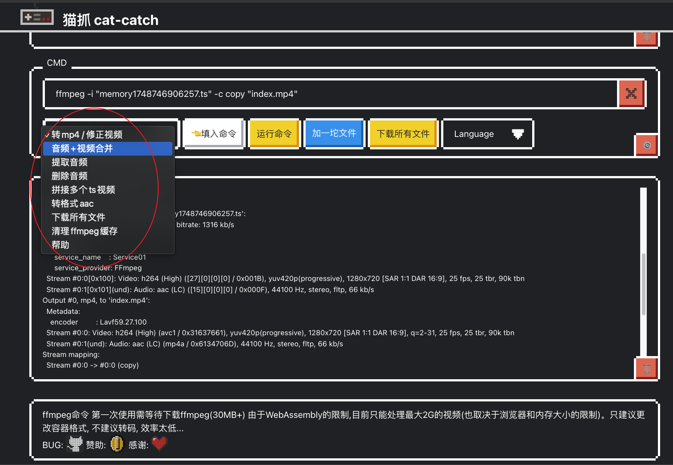Click the blue 加一坨文件 button
Screen dimensions: 673x465
coord(334,133)
